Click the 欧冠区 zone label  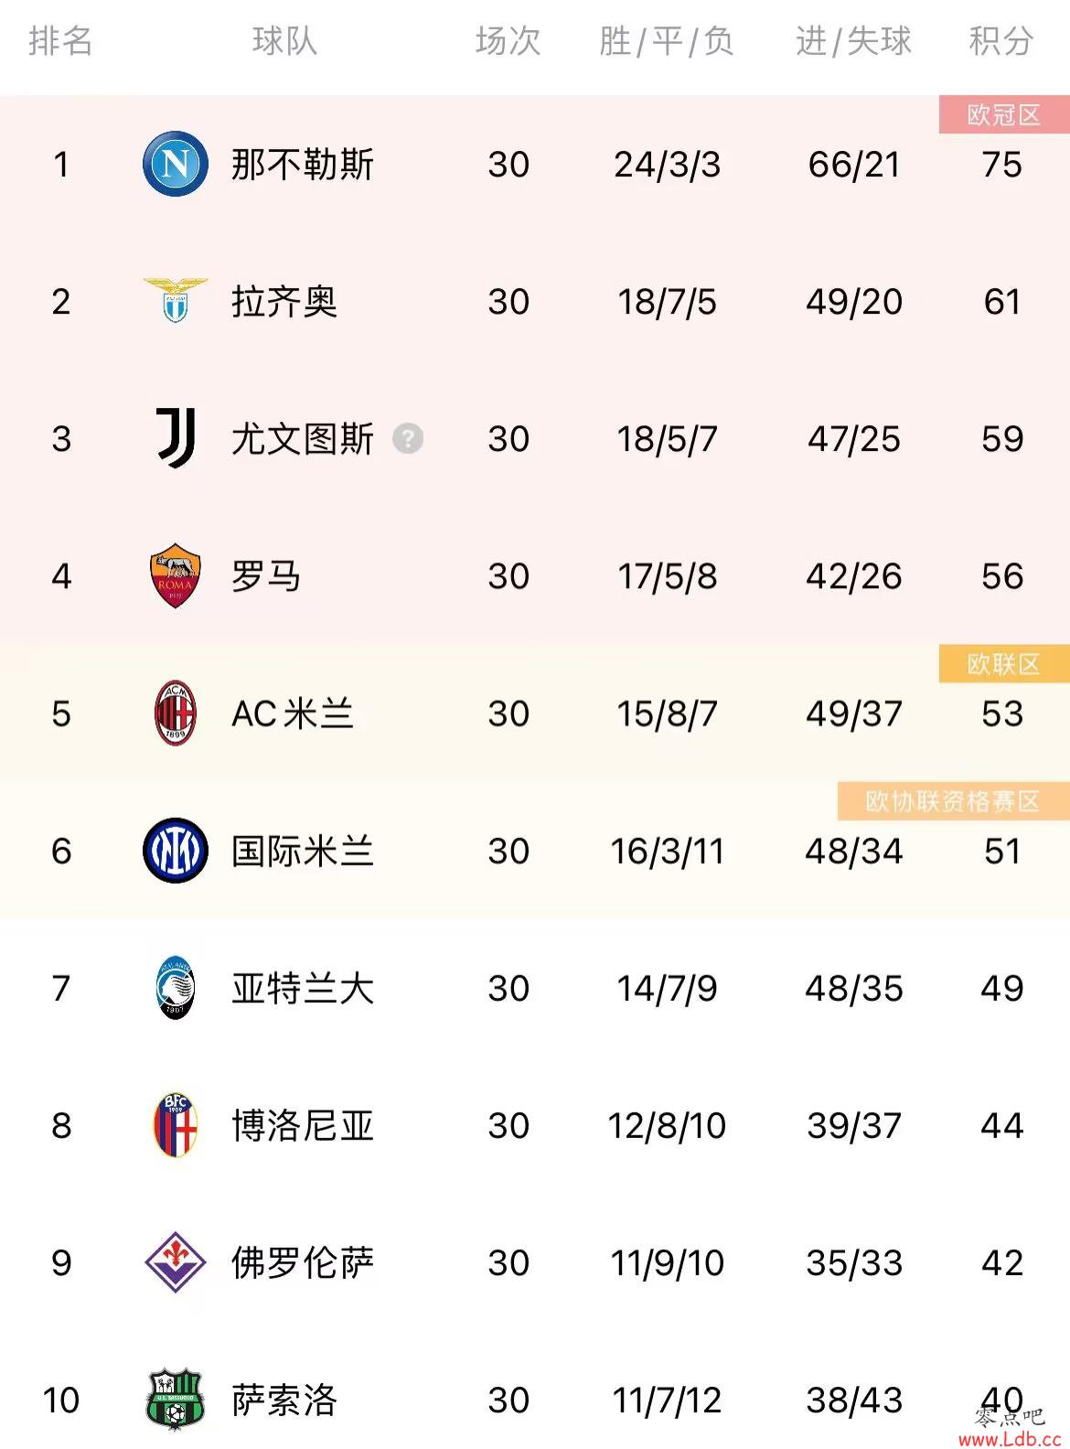point(1004,114)
